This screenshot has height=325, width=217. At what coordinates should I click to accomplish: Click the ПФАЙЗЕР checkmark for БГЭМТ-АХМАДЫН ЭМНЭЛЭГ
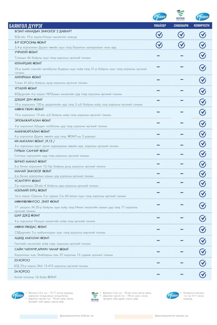159,35
